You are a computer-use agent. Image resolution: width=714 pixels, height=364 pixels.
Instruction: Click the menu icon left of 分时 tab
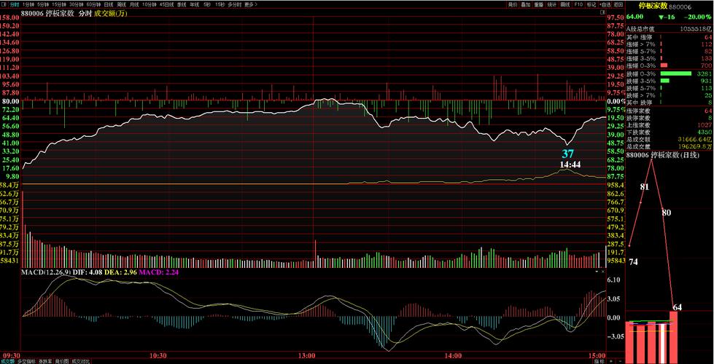coord(4,4)
